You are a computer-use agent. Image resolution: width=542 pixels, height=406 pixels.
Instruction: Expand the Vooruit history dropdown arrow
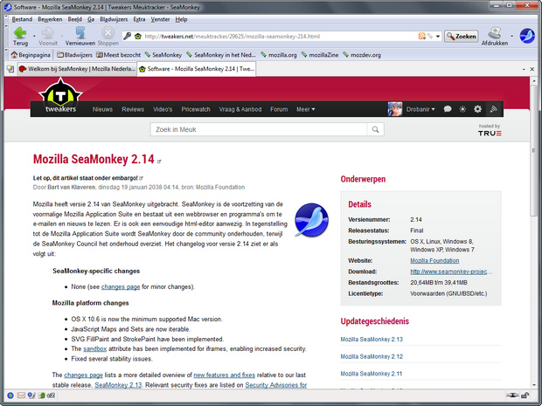coord(62,36)
